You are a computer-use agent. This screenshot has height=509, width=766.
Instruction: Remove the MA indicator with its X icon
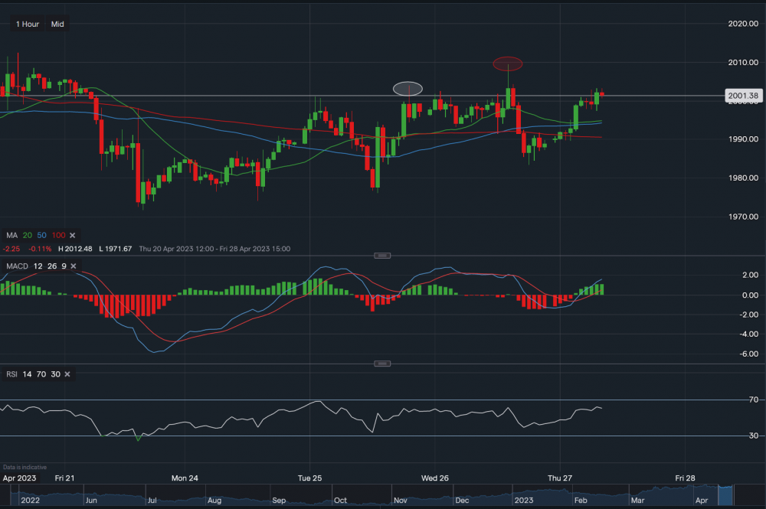tap(72, 235)
